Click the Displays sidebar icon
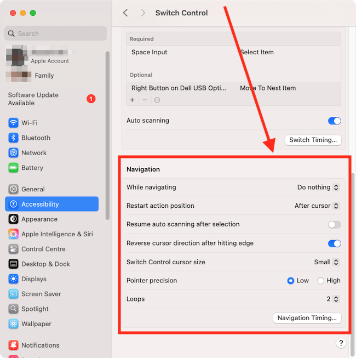The width and height of the screenshot is (356, 358). (14, 279)
